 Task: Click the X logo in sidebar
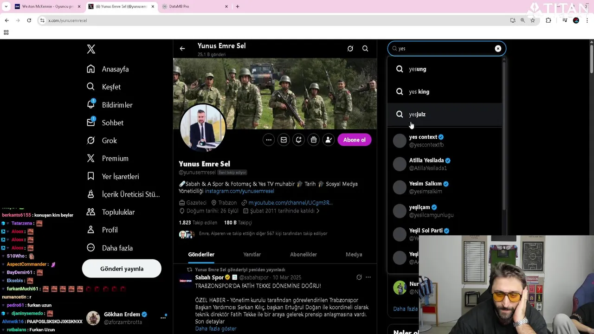[91, 49]
